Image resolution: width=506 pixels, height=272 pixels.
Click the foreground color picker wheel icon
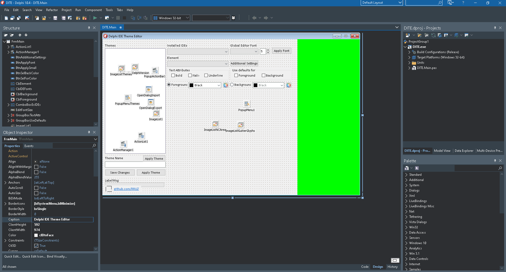point(226,85)
